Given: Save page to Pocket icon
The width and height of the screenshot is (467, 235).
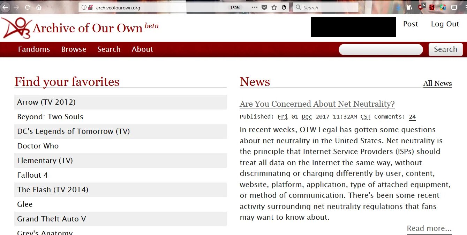Looking at the screenshot, I should pyautogui.click(x=264, y=7).
